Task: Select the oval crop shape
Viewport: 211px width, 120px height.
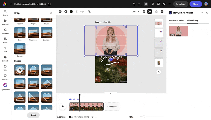Action: click(x=33, y=70)
